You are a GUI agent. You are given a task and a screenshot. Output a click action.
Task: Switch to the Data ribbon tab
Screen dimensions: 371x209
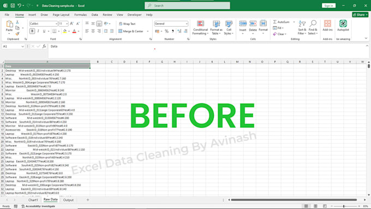click(x=94, y=15)
